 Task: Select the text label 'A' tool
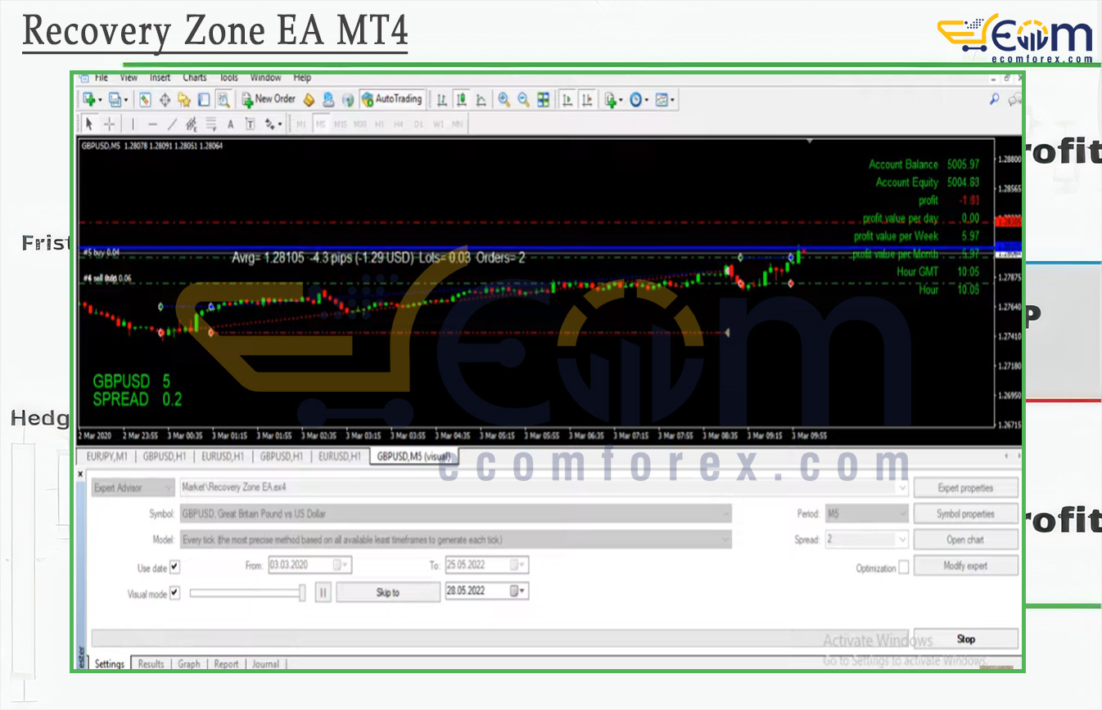coord(230,124)
